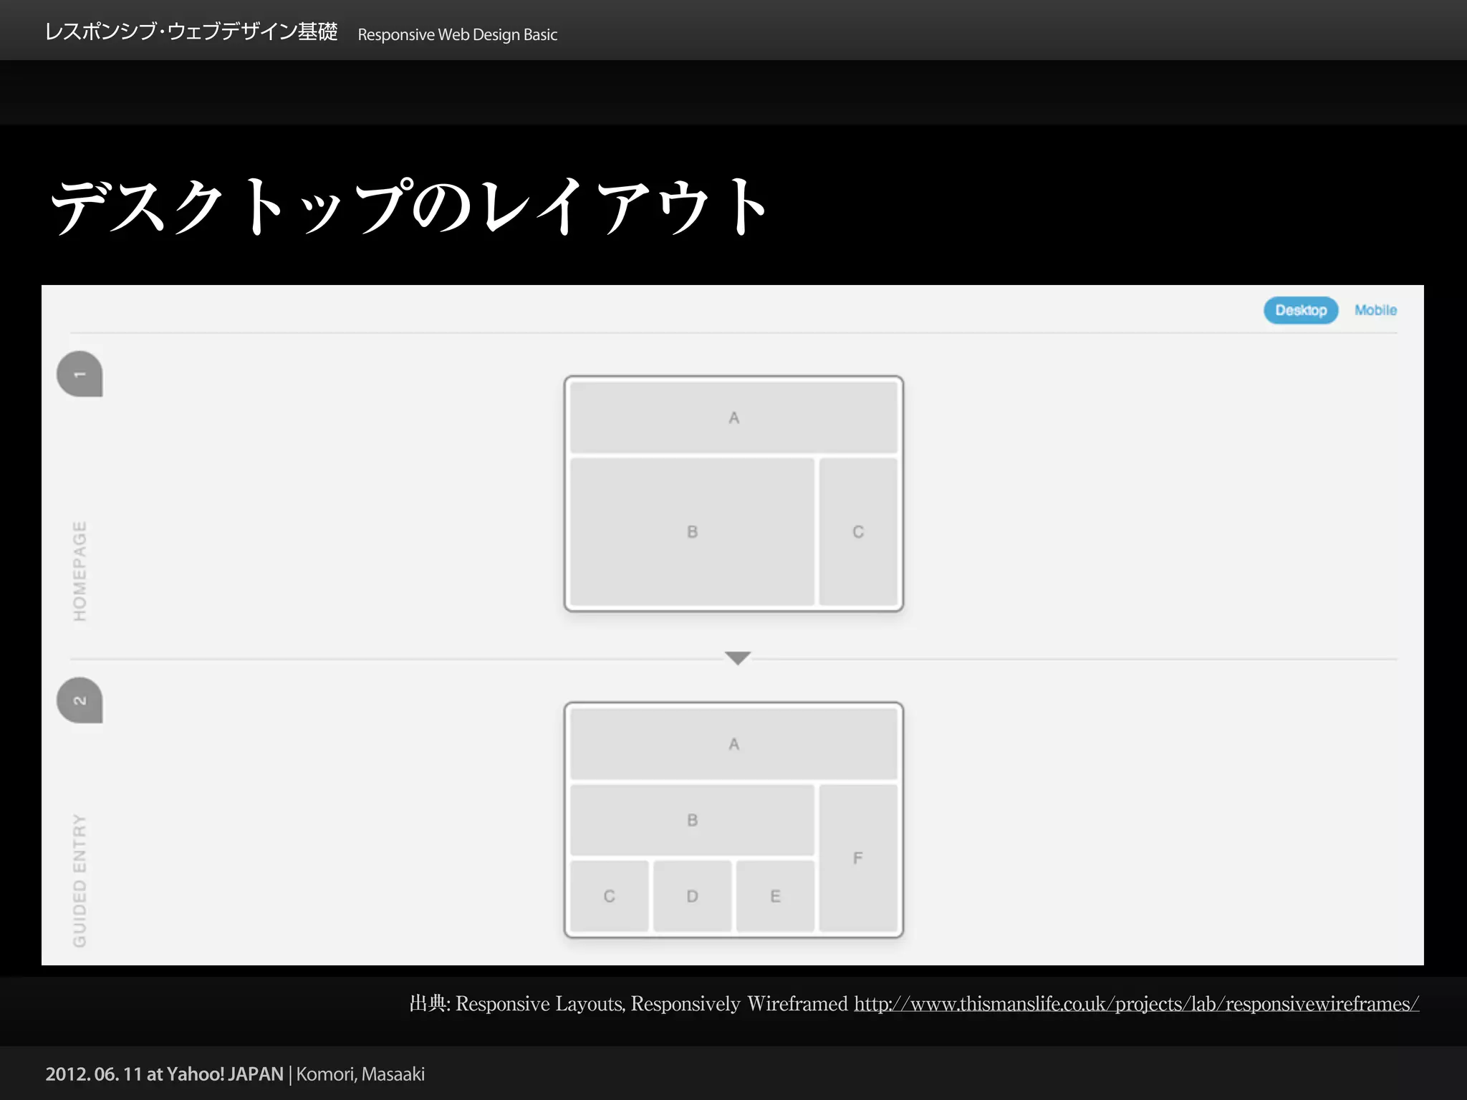Click the number 2 section badge

coord(80,700)
